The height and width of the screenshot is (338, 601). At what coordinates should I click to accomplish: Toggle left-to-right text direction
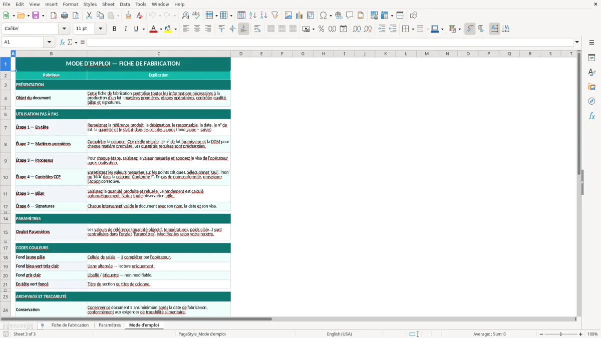click(x=470, y=29)
